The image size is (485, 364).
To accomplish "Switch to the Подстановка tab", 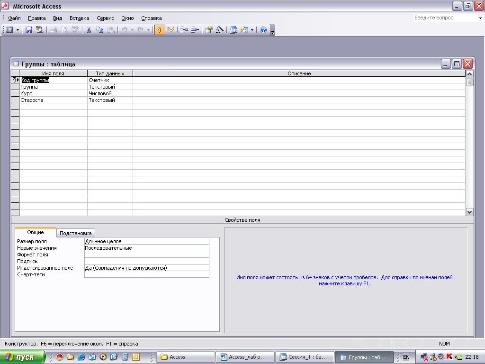I will 75,233.
